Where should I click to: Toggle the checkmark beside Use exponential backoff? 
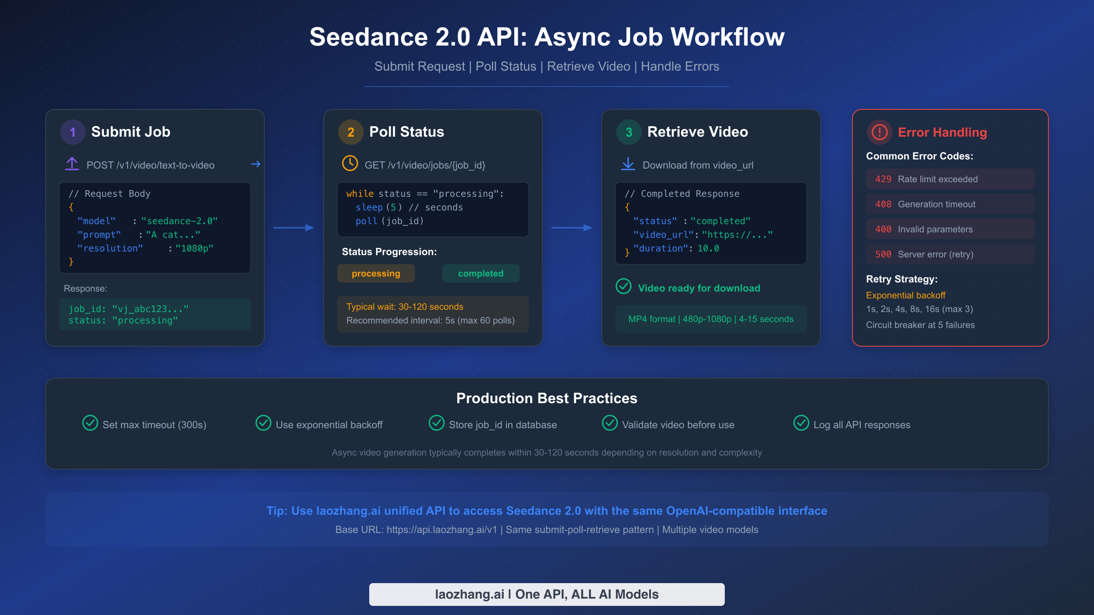(263, 424)
